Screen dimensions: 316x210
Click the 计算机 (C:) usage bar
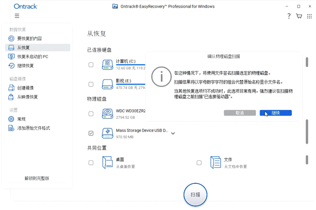pos(130,65)
